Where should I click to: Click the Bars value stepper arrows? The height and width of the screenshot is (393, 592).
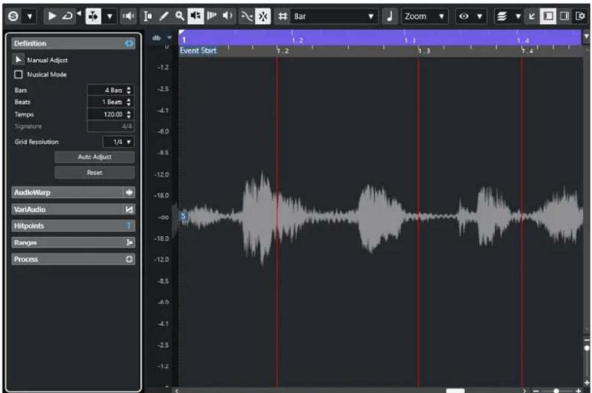[128, 90]
